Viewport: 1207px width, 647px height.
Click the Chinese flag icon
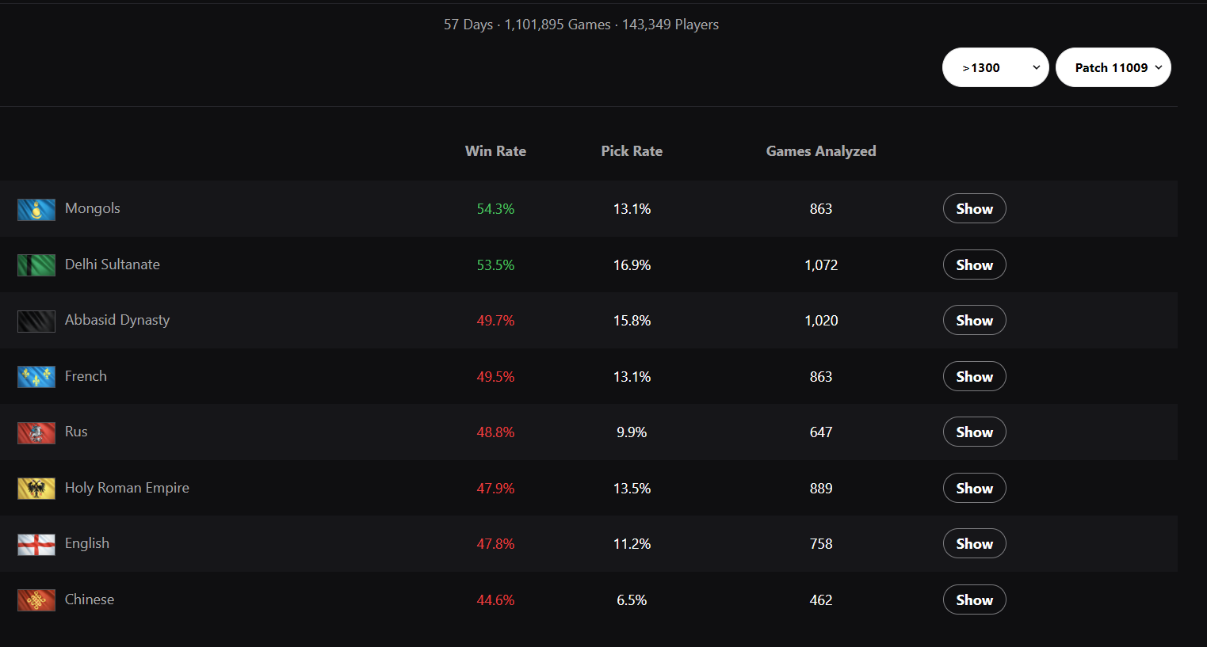pos(36,600)
